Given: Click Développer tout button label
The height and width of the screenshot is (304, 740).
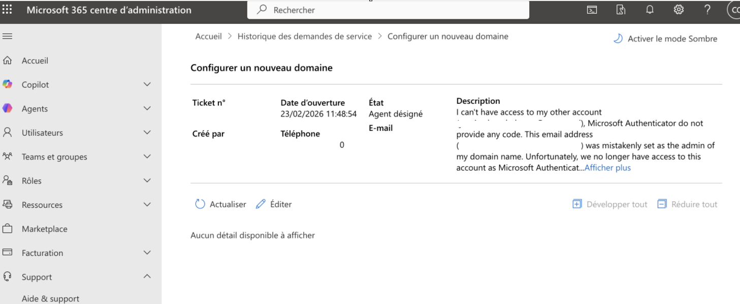Looking at the screenshot, I should click(617, 204).
